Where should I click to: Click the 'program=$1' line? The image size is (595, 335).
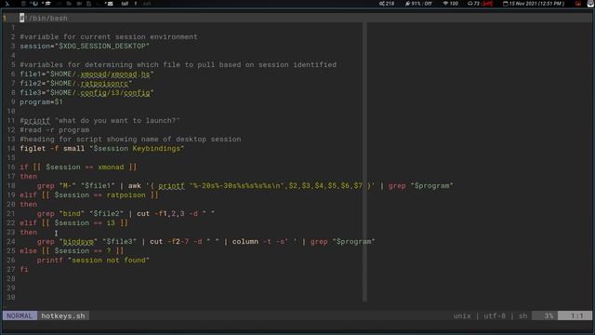click(x=41, y=101)
